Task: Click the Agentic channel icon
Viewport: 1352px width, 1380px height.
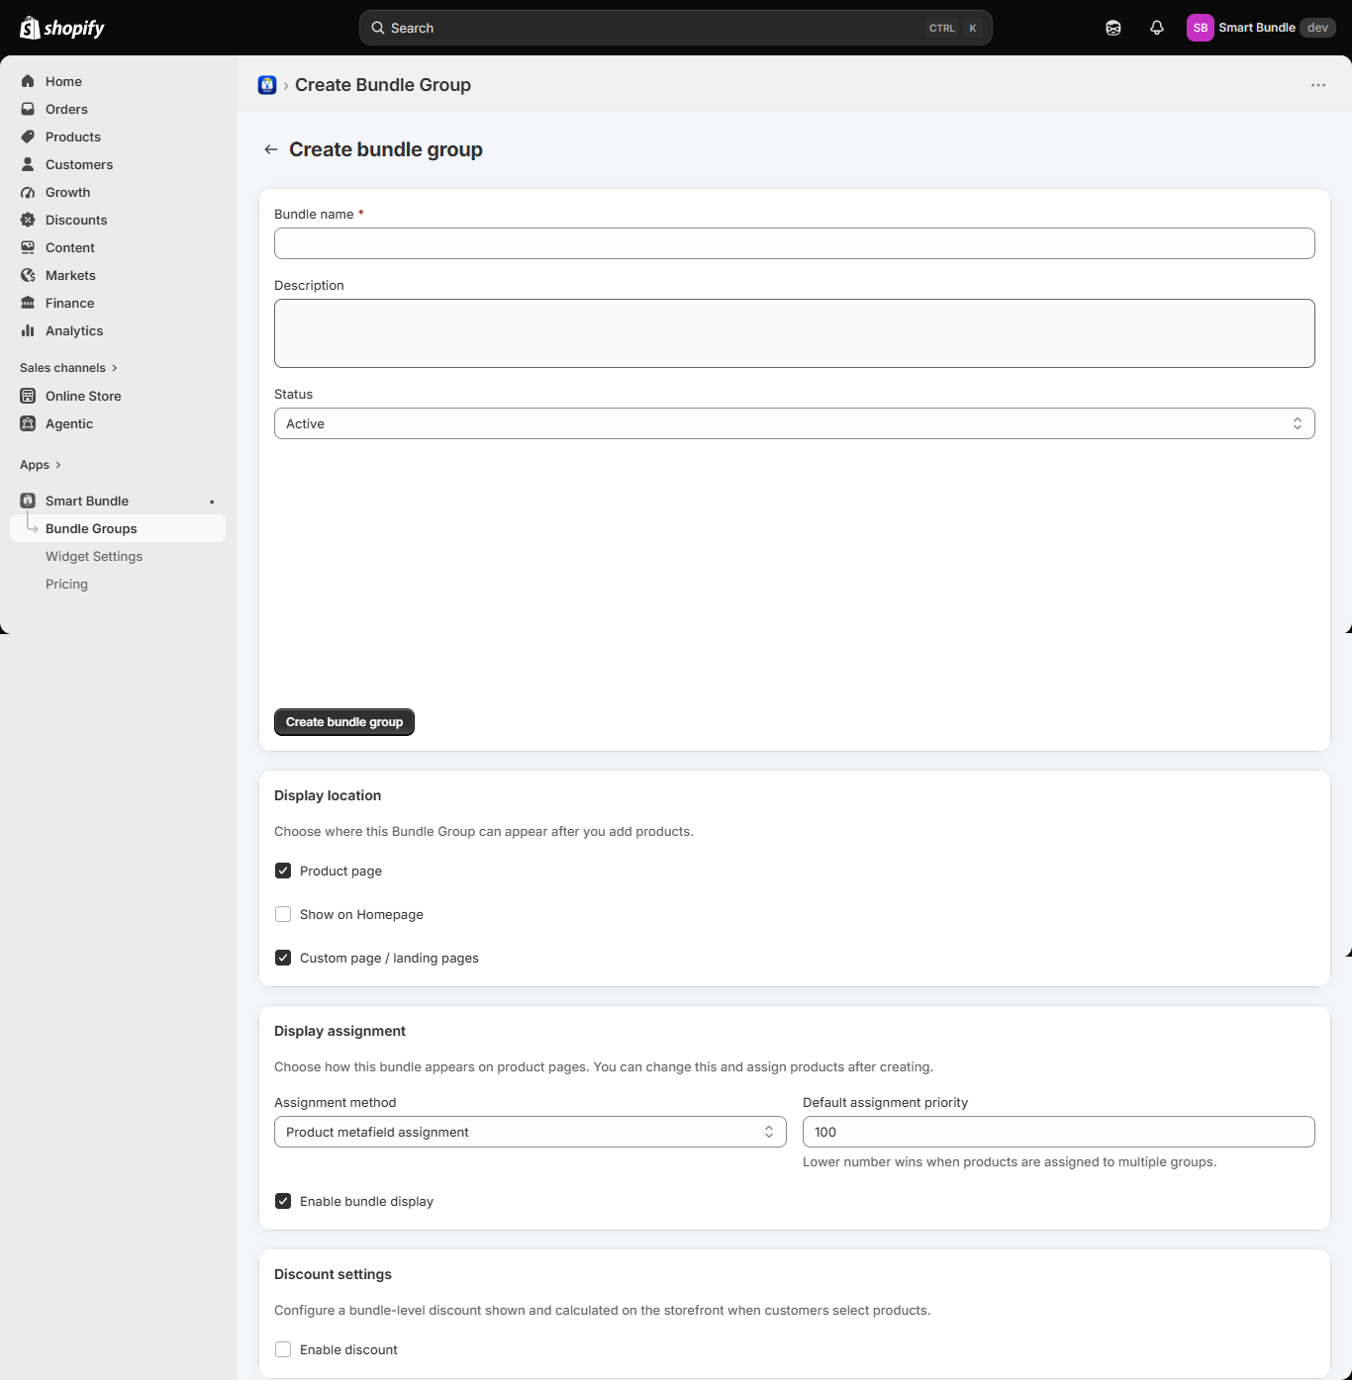Action: tap(28, 423)
